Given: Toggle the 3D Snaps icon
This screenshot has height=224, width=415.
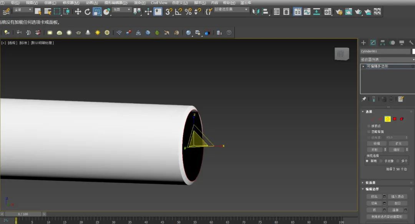Looking at the screenshot, I should (169, 12).
